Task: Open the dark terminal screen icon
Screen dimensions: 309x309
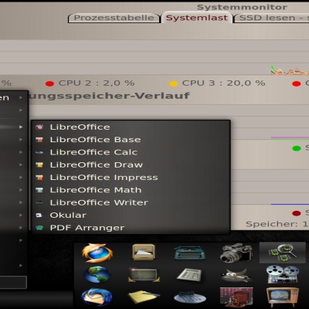Action: coord(144,275)
